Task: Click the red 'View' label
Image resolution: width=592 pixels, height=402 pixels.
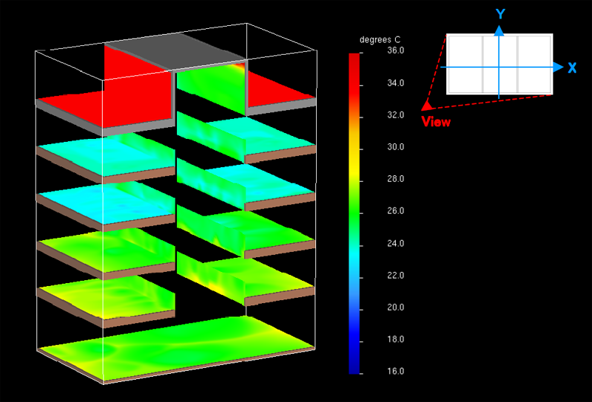Action: point(436,122)
